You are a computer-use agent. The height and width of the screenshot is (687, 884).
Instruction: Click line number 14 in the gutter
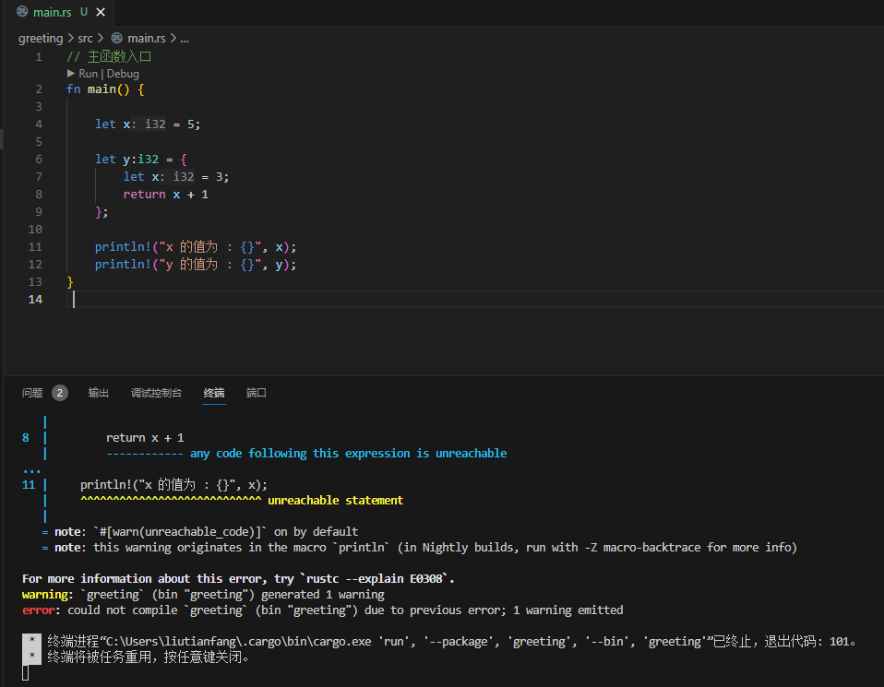pos(35,300)
